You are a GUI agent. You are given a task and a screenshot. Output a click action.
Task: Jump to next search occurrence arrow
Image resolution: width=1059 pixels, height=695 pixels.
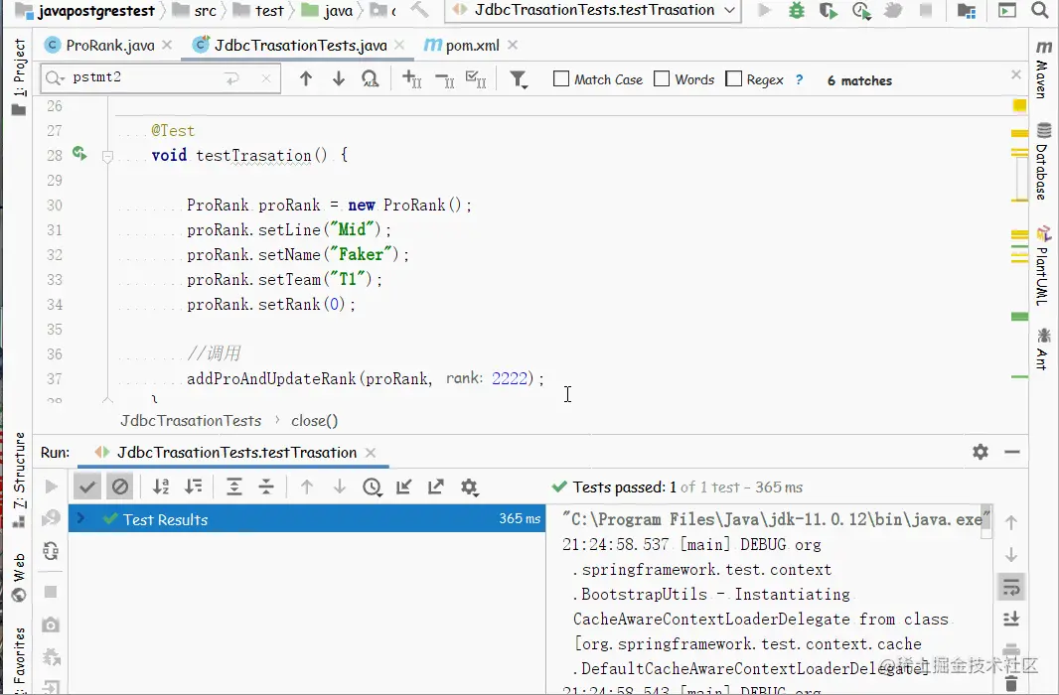[x=339, y=79]
